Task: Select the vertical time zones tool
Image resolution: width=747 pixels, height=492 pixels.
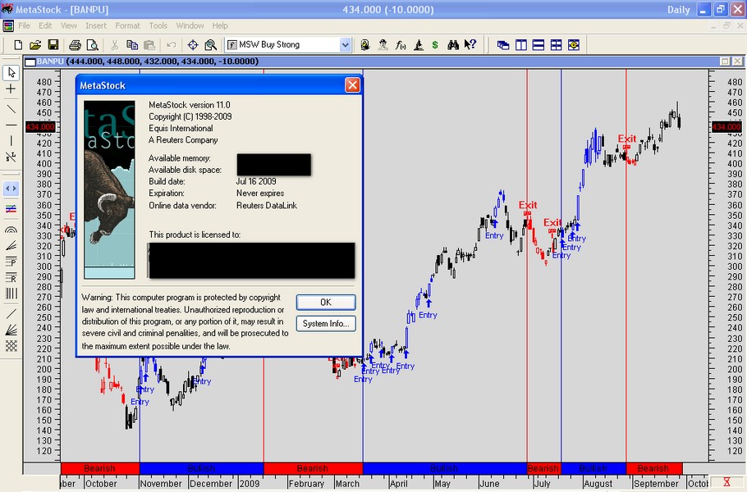Action: pos(11,293)
